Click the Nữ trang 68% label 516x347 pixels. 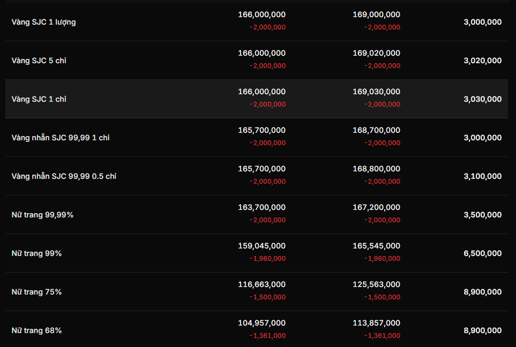pos(36,330)
